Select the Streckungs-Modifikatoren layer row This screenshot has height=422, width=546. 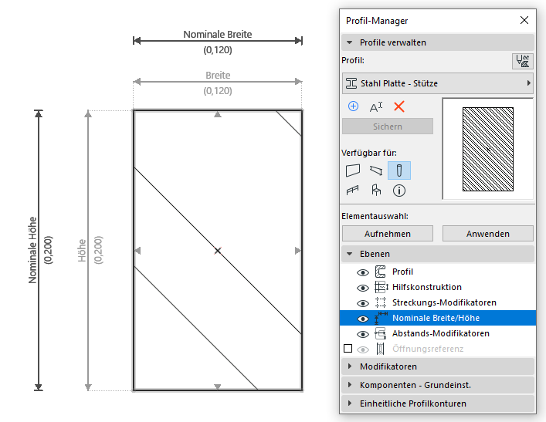[x=438, y=302]
